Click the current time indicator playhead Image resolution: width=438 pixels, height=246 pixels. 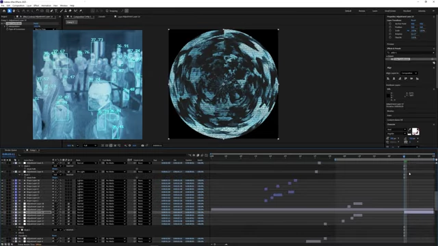(404, 156)
